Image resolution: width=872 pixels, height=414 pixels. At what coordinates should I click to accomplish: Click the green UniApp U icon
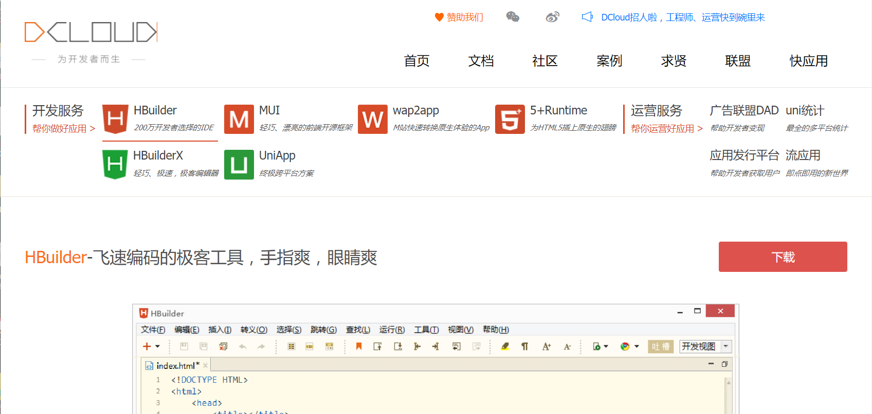coord(239,164)
